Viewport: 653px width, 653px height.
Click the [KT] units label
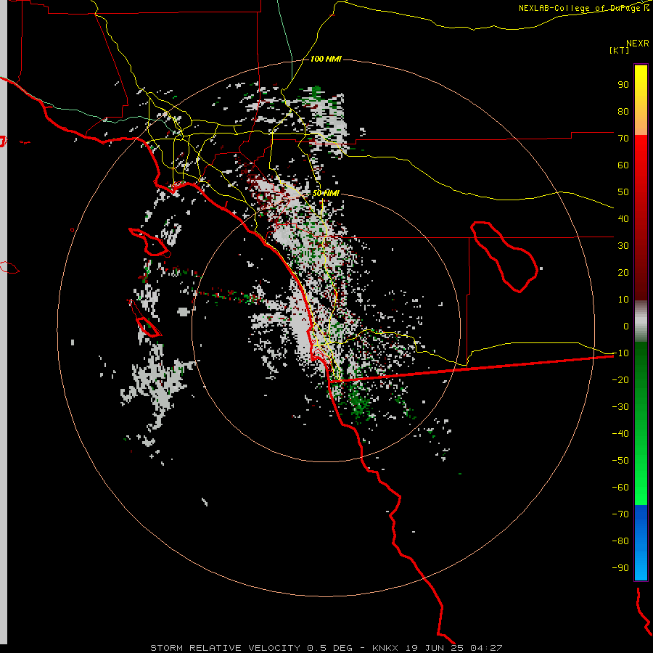pyautogui.click(x=620, y=50)
